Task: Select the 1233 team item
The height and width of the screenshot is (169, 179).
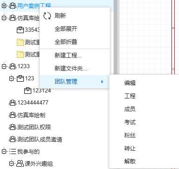Action: tap(23, 66)
